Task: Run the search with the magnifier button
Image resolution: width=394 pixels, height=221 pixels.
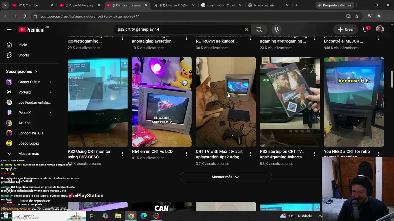Action: tap(259, 29)
